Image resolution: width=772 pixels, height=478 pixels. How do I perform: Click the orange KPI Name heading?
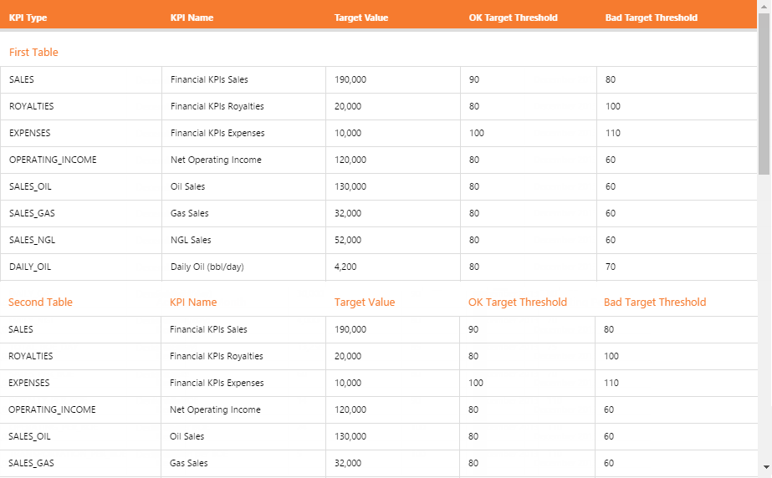coord(193,303)
